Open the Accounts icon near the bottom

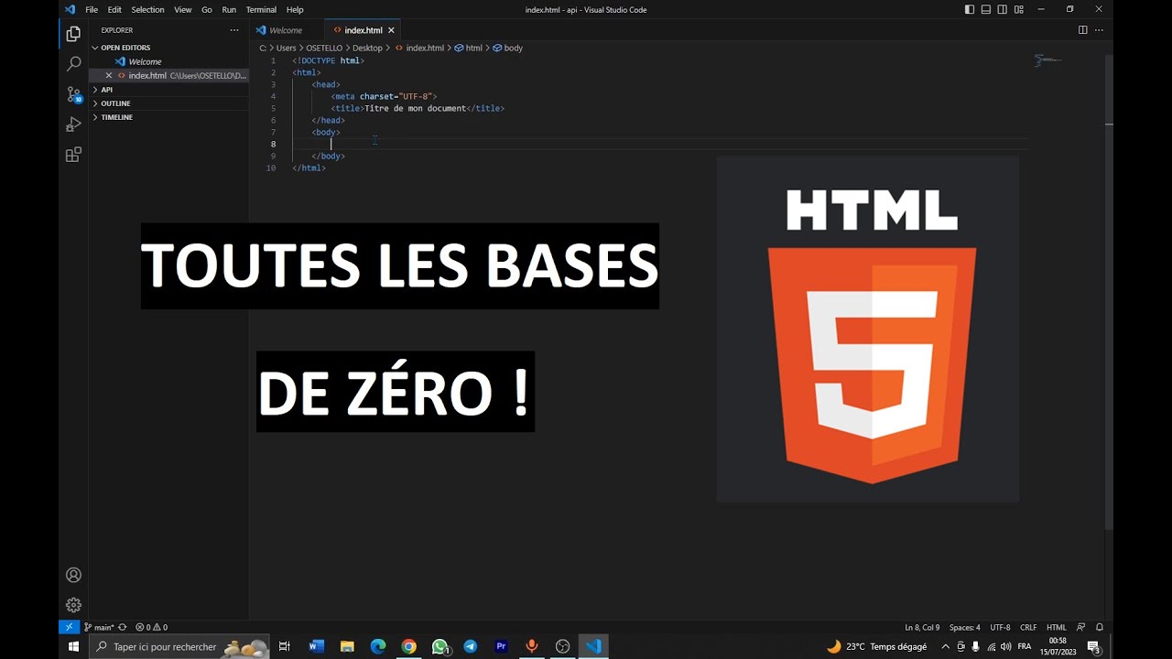tap(73, 574)
